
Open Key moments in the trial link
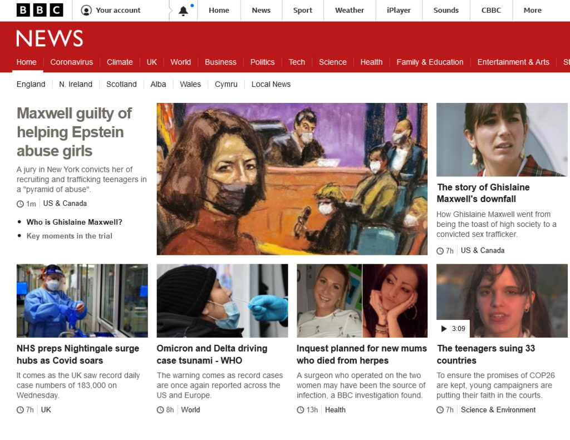pos(70,236)
